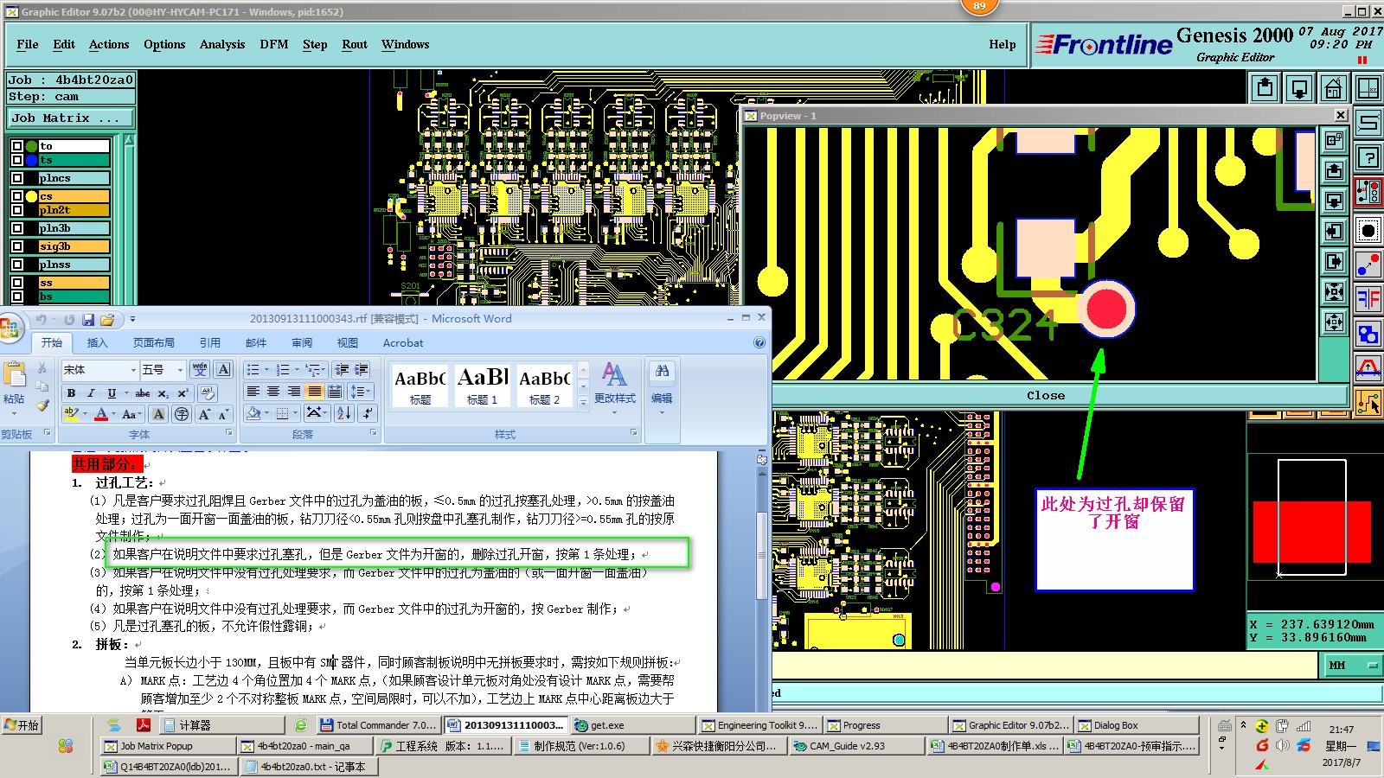Toggle checkbox for layer 'pln2t'

17,210
